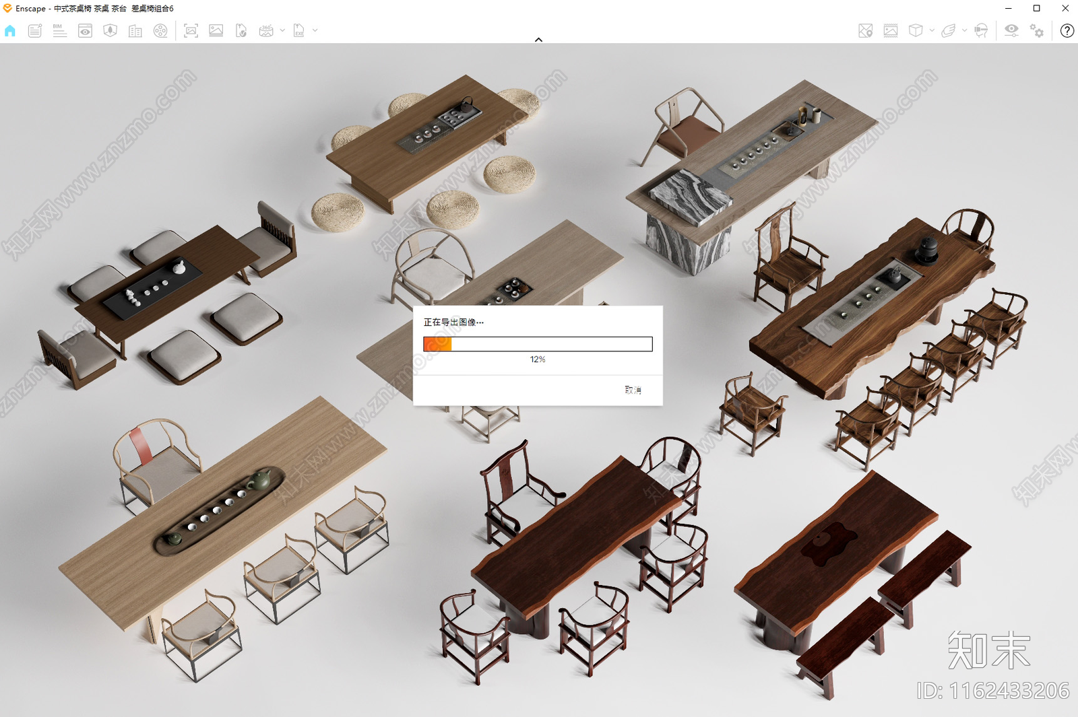Click the Export Video file icon
This screenshot has height=717, width=1078.
click(241, 31)
